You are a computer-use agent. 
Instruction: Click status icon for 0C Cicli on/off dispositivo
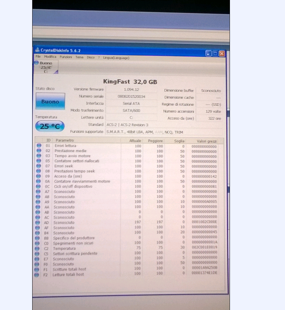(x=38, y=186)
